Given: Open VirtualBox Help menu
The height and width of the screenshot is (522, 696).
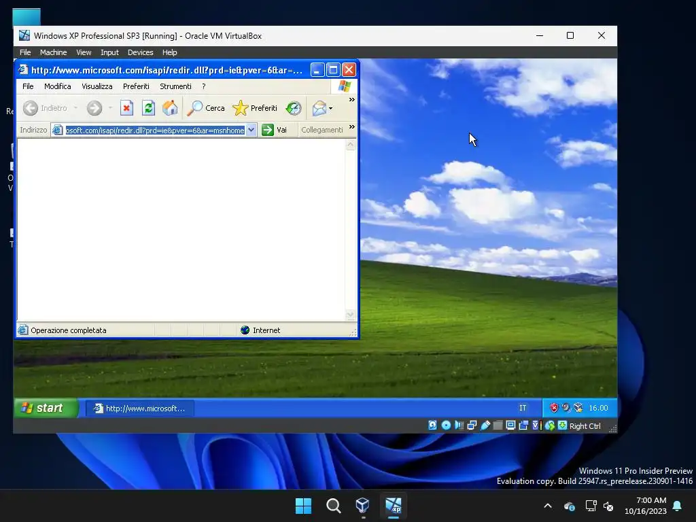Looking at the screenshot, I should click(x=169, y=52).
